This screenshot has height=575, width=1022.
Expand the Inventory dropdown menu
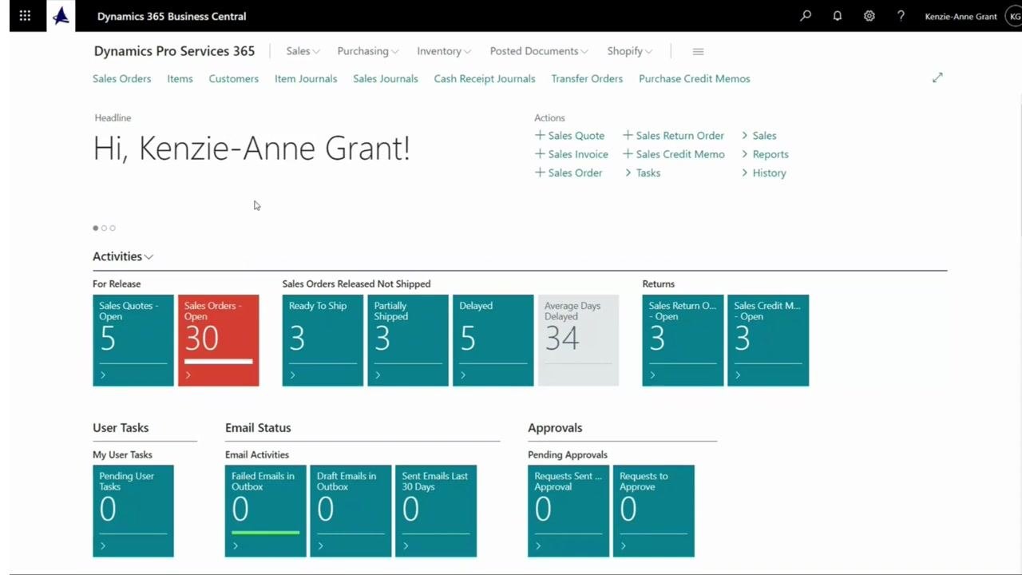[444, 51]
